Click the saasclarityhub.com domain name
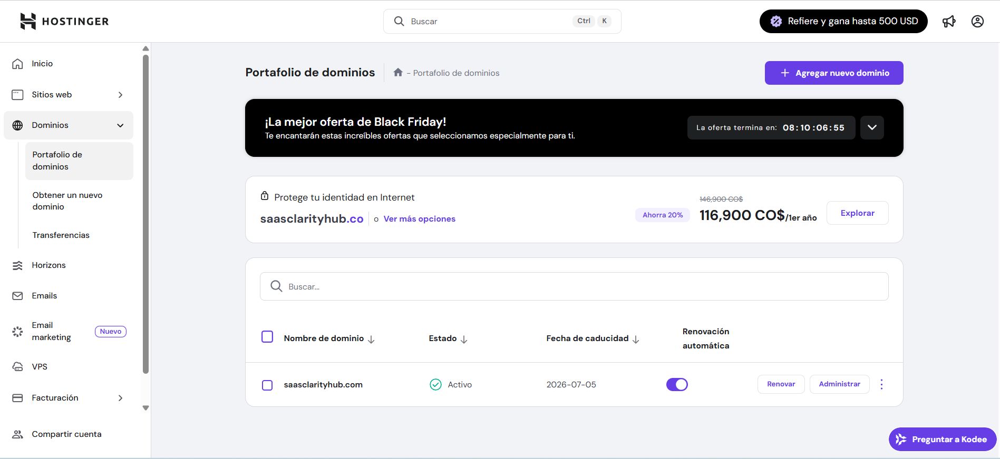 click(323, 385)
